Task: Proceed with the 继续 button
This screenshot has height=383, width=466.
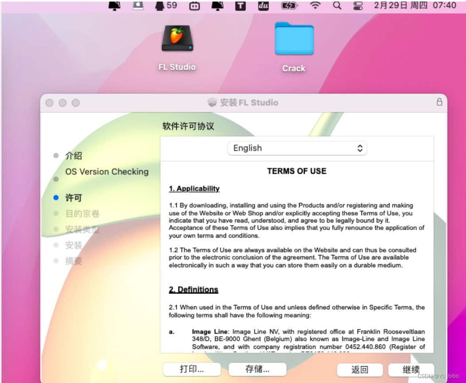Action: 411,370
